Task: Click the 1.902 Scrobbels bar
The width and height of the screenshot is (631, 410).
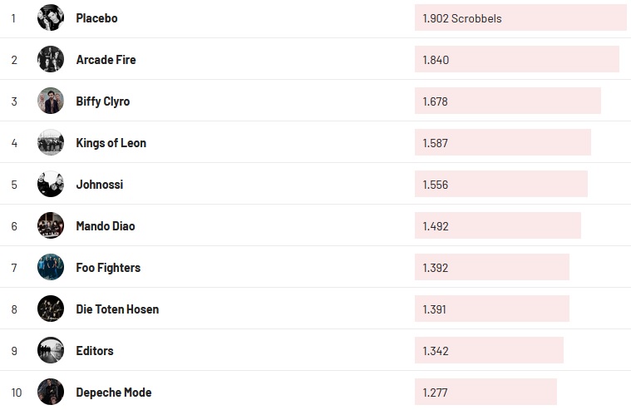Action: point(520,17)
